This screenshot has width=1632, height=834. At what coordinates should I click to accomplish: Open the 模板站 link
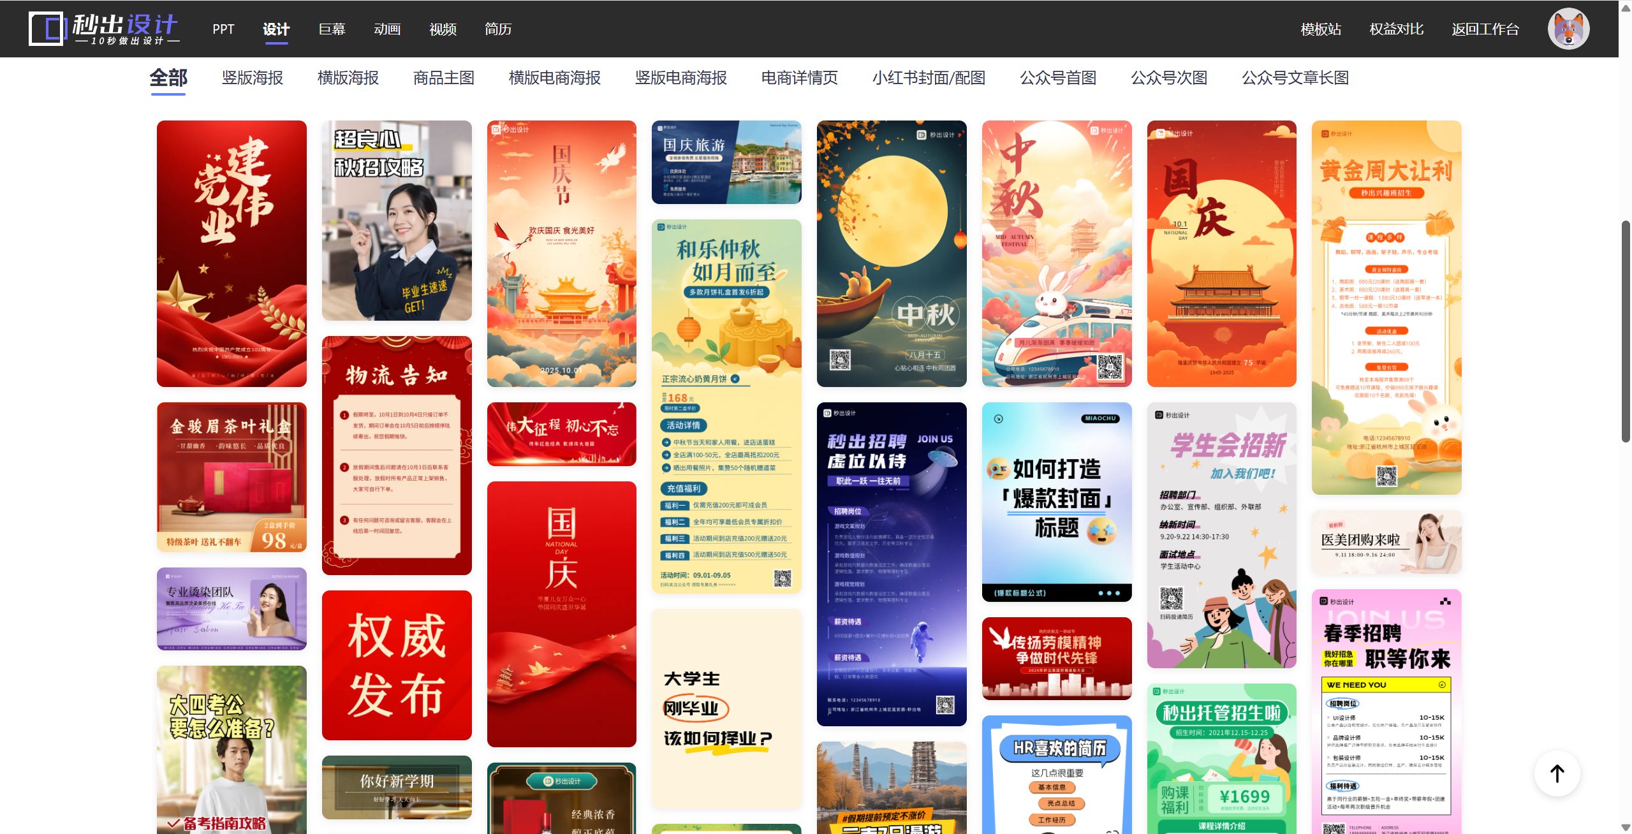coord(1321,29)
